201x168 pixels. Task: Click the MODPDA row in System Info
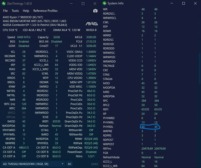pos(130,88)
